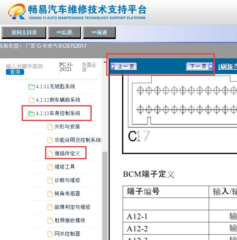This screenshot has height=240, width=237.
Task: Open the 外形与安装 page
Action: coord(67,127)
